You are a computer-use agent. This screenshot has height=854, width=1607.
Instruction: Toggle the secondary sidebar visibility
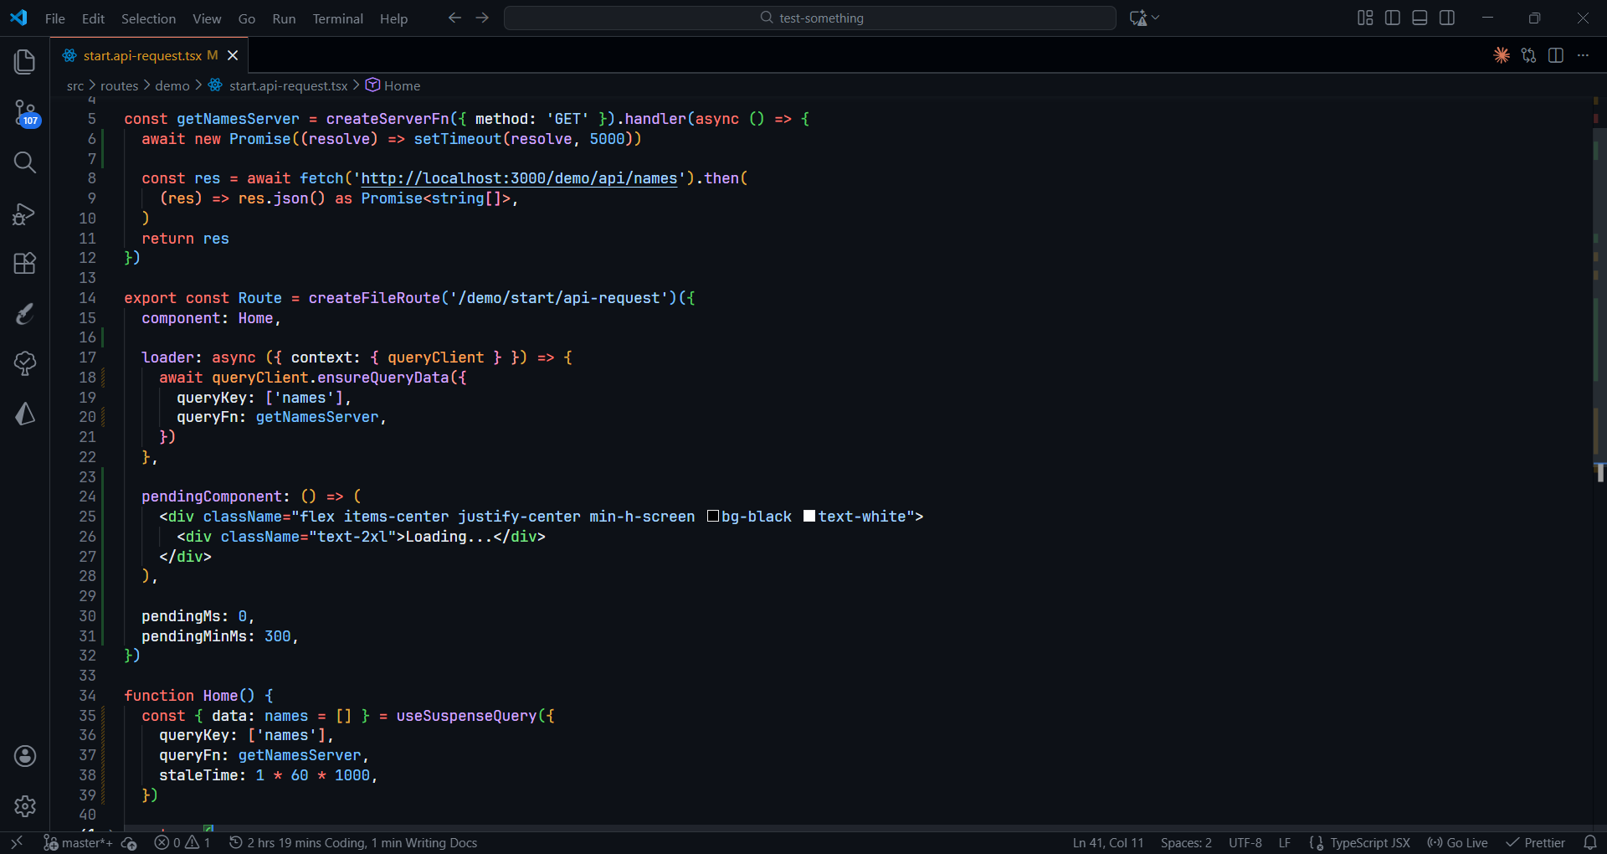[1447, 17]
